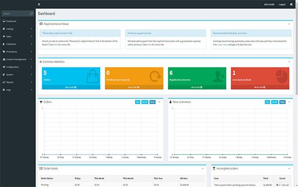298x187 pixels.
Task: Click the pie chart icon on Low stock products
Action: coord(282,76)
